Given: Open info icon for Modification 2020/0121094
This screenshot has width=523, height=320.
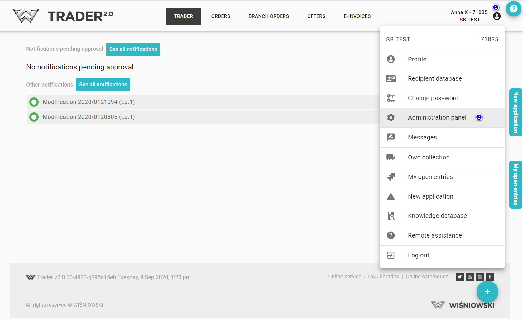Looking at the screenshot, I should click(x=34, y=102).
